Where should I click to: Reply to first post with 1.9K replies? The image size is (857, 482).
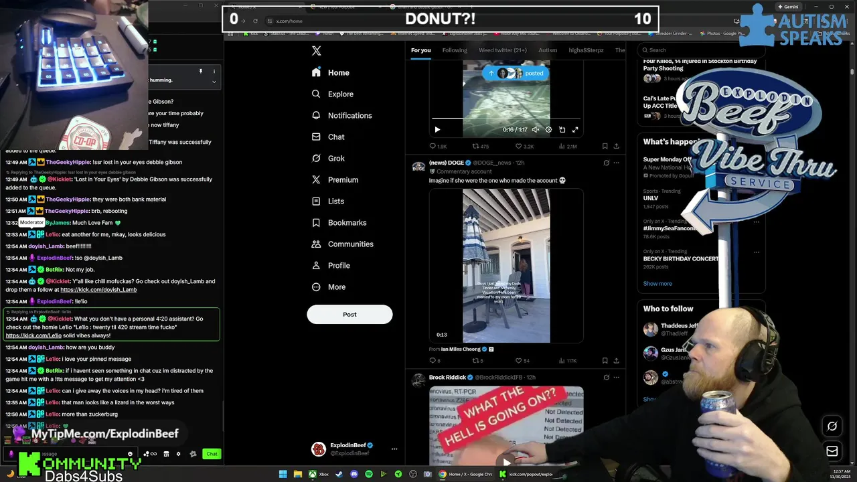(438, 146)
